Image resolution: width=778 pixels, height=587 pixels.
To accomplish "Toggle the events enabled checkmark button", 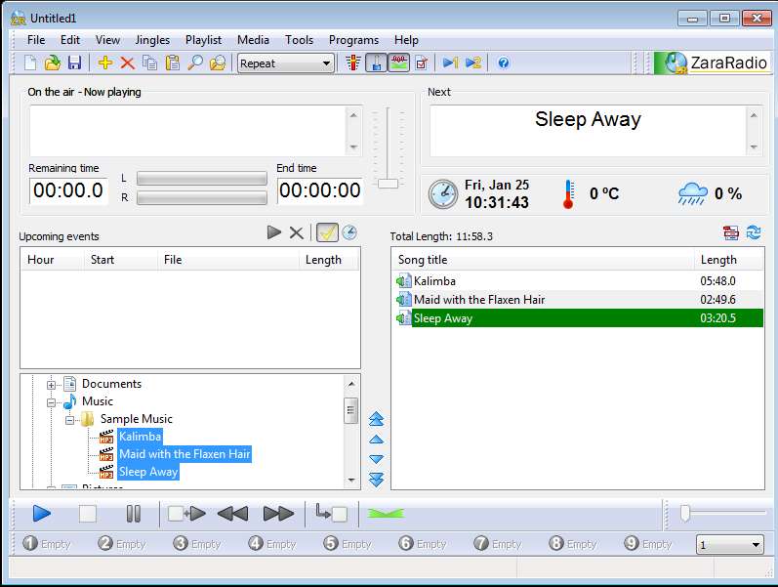I will point(327,232).
